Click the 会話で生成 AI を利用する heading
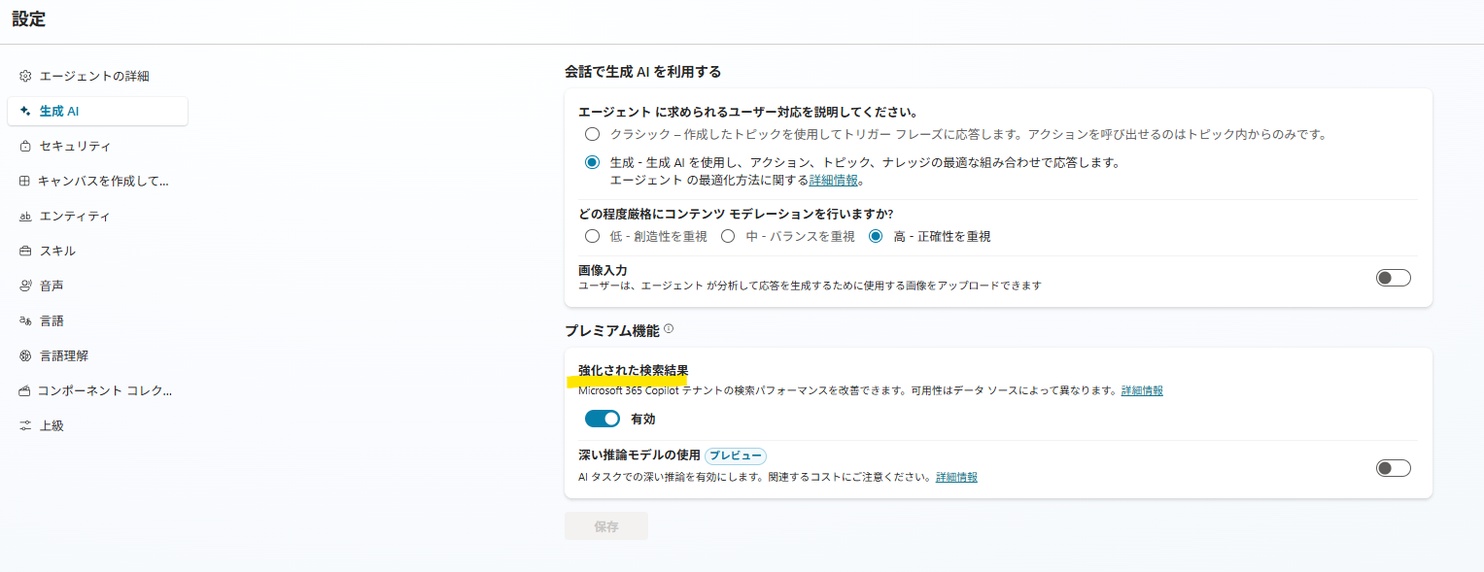 642,71
